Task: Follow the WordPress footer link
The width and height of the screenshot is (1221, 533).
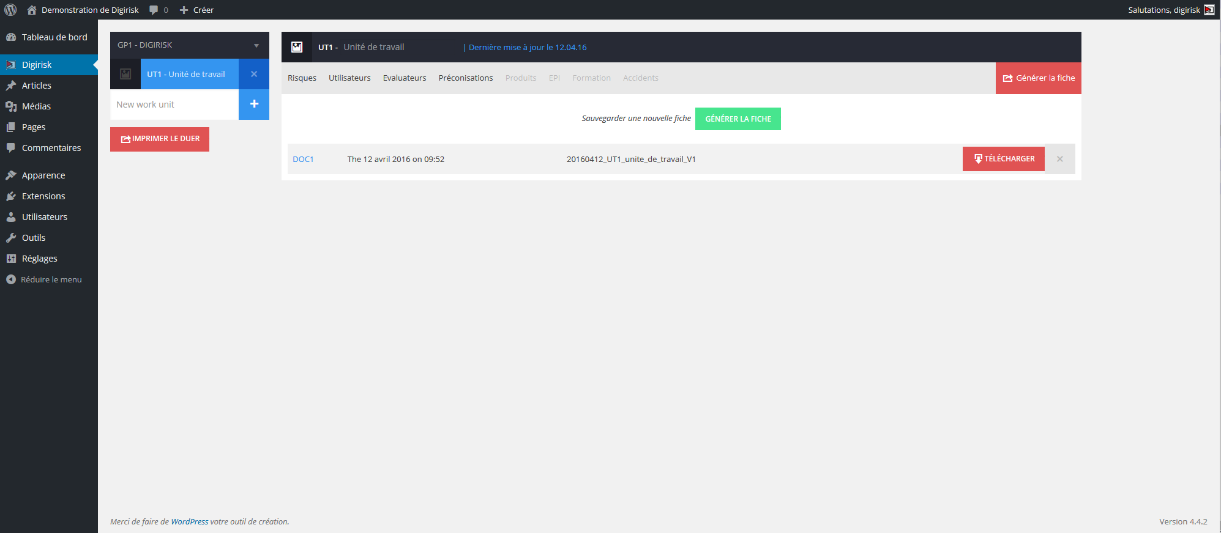Action: click(190, 522)
